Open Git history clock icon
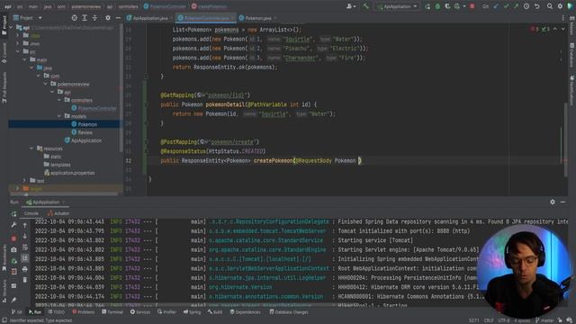The width and height of the screenshot is (576, 324). 526,6
